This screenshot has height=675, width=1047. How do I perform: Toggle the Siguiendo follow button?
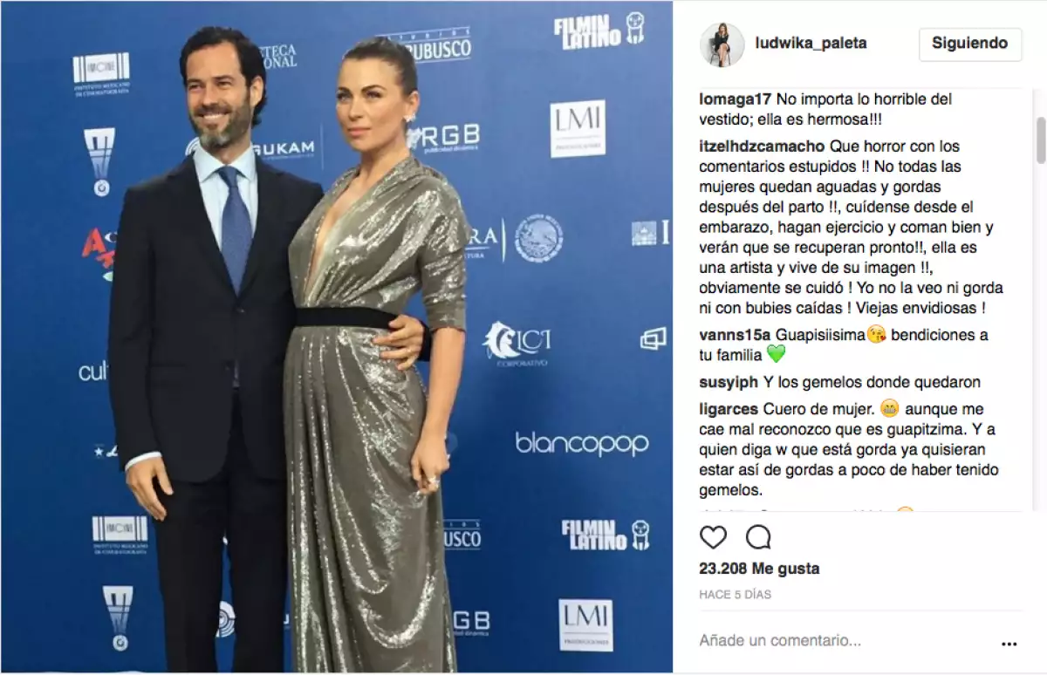970,43
